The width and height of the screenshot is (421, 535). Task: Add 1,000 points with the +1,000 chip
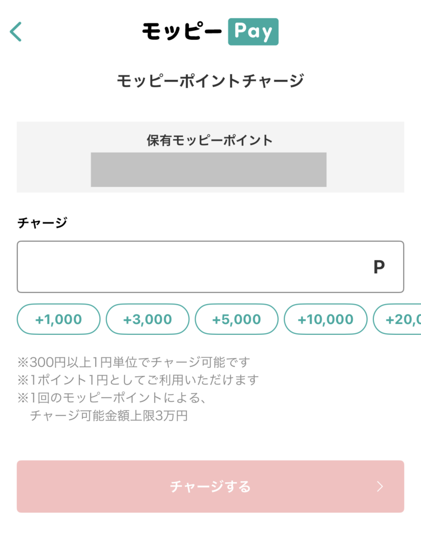(x=59, y=319)
